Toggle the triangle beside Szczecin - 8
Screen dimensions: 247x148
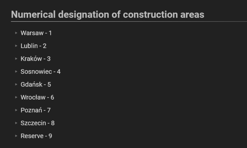16,123
